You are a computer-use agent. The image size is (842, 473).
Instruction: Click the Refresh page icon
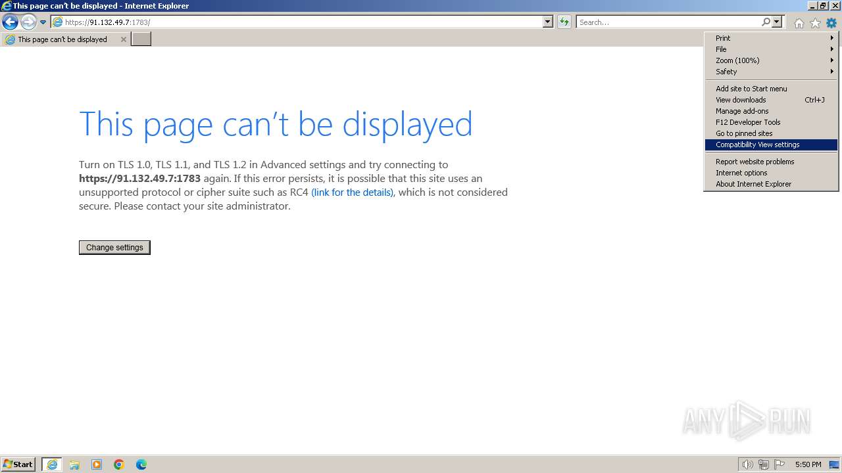564,22
